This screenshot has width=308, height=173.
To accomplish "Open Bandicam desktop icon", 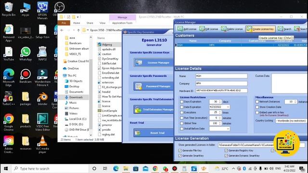I will pos(26,76).
